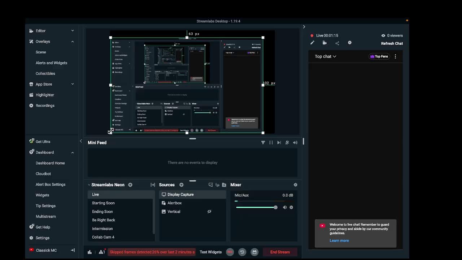Collapse the Dashboard menu chevron

(x=73, y=152)
